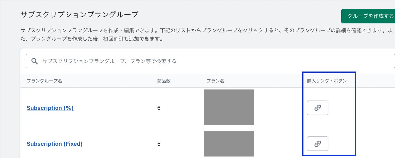Open the Subscription (%) plan group
Image resolution: width=395 pixels, height=158 pixels.
pos(50,108)
